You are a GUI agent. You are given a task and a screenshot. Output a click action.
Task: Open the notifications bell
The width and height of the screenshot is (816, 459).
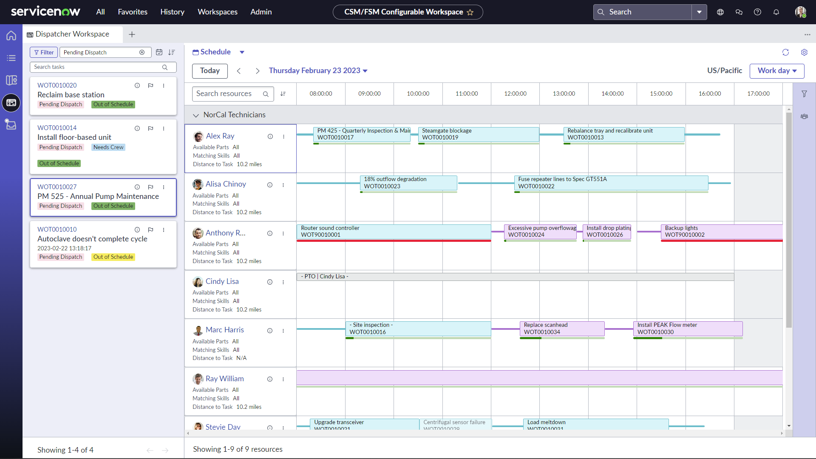tap(776, 12)
